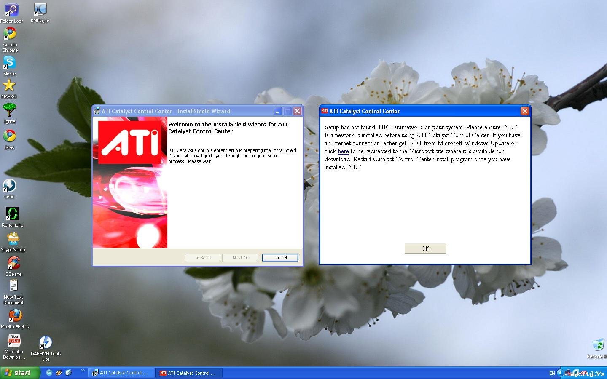This screenshot has height=379, width=607.
Task: Open the Windows Start menu
Action: point(20,373)
